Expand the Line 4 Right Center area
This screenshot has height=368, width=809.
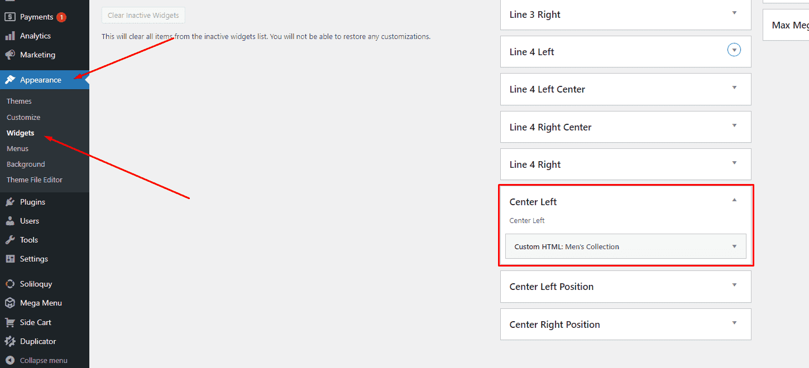[734, 125]
